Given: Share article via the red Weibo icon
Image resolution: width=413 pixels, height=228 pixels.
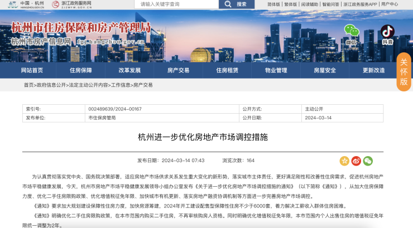Looking at the screenshot, I should click(356, 161).
